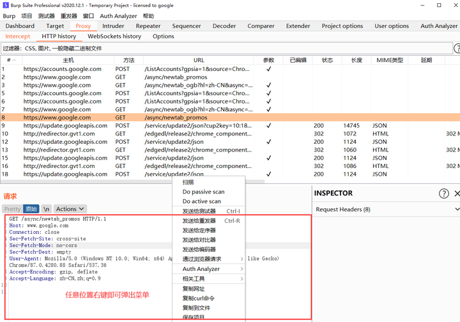Select 发送给重发器 Ctrl-R
This screenshot has height=322, width=460.
209,221
